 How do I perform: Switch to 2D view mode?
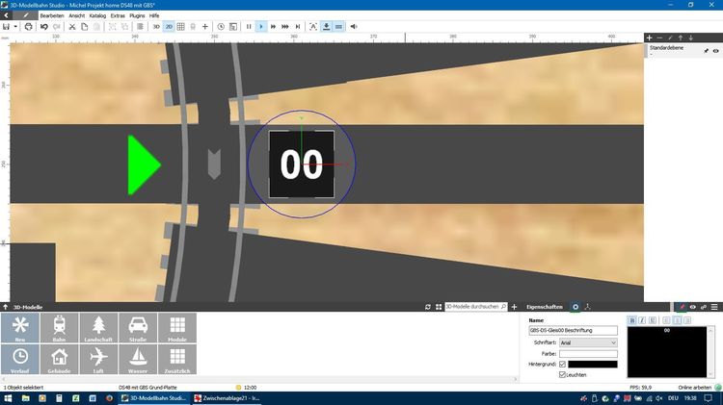click(169, 27)
